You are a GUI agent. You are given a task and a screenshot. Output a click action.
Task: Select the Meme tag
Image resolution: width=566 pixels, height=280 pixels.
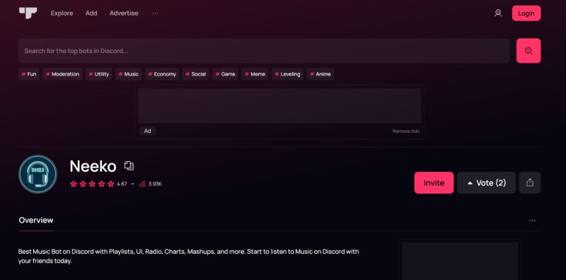(x=255, y=74)
